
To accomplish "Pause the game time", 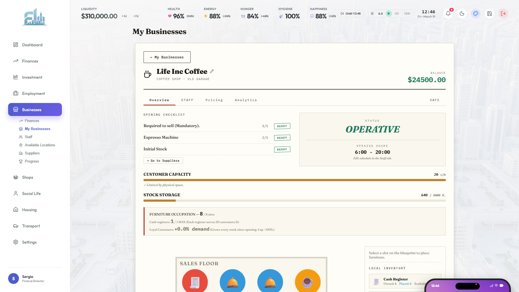I will (372, 14).
